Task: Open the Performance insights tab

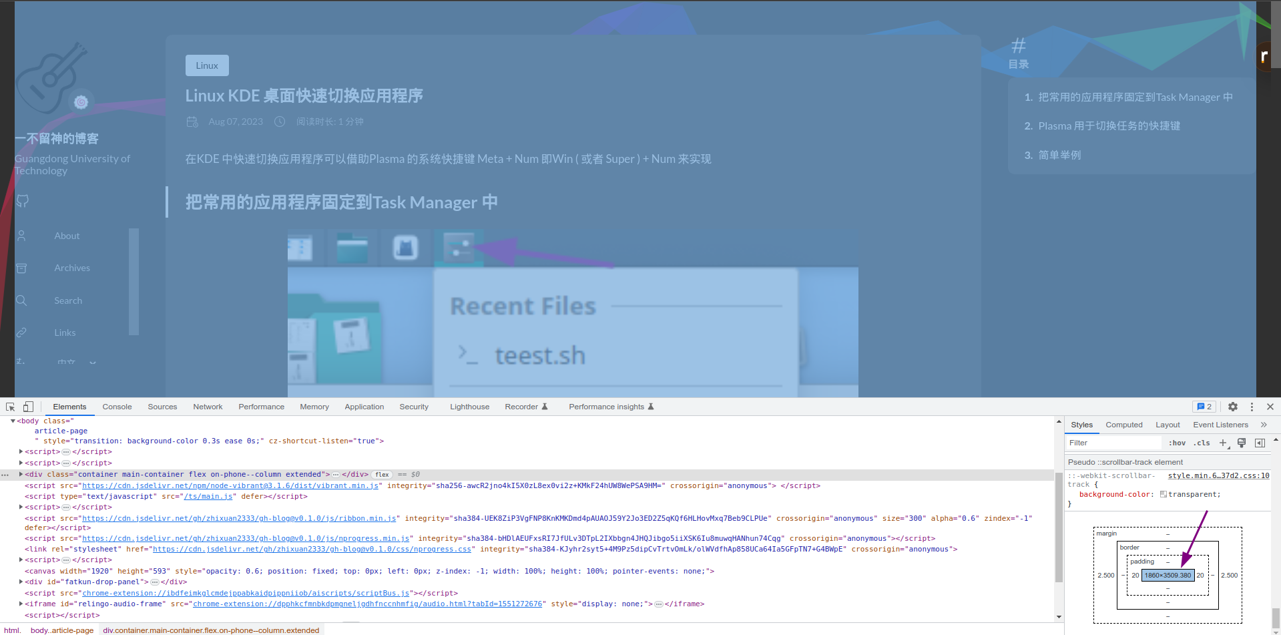Action: [611, 407]
